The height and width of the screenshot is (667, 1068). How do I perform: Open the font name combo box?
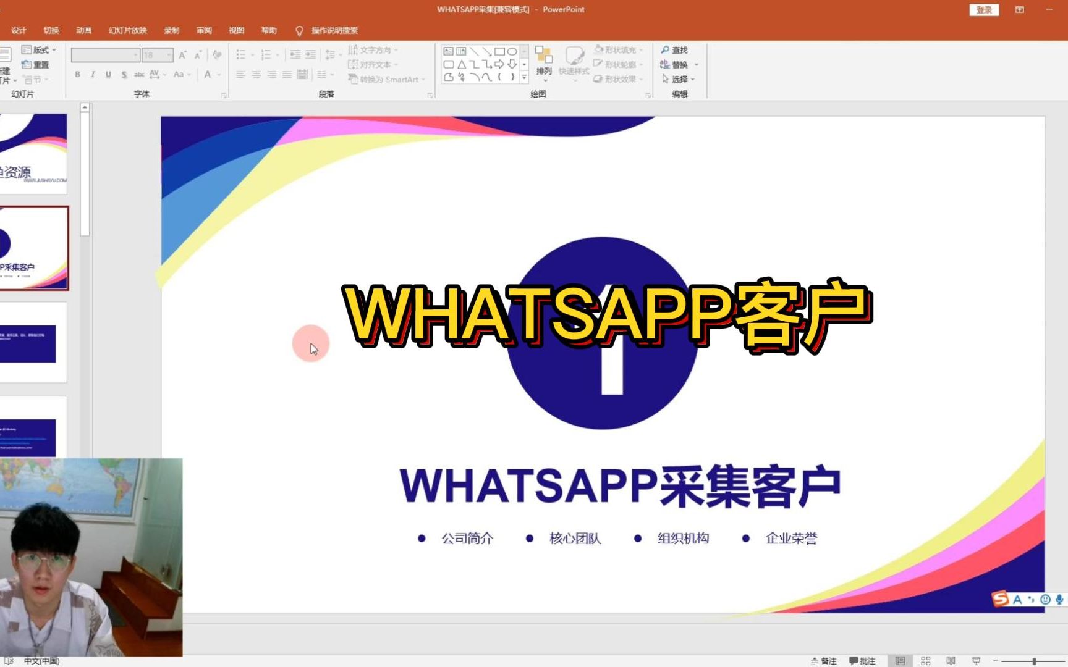pos(105,55)
